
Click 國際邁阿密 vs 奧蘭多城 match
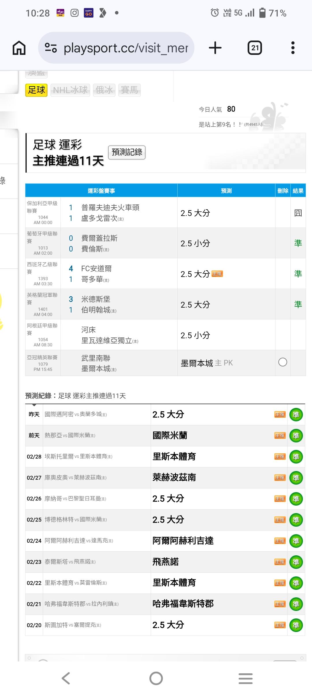[x=76, y=414]
